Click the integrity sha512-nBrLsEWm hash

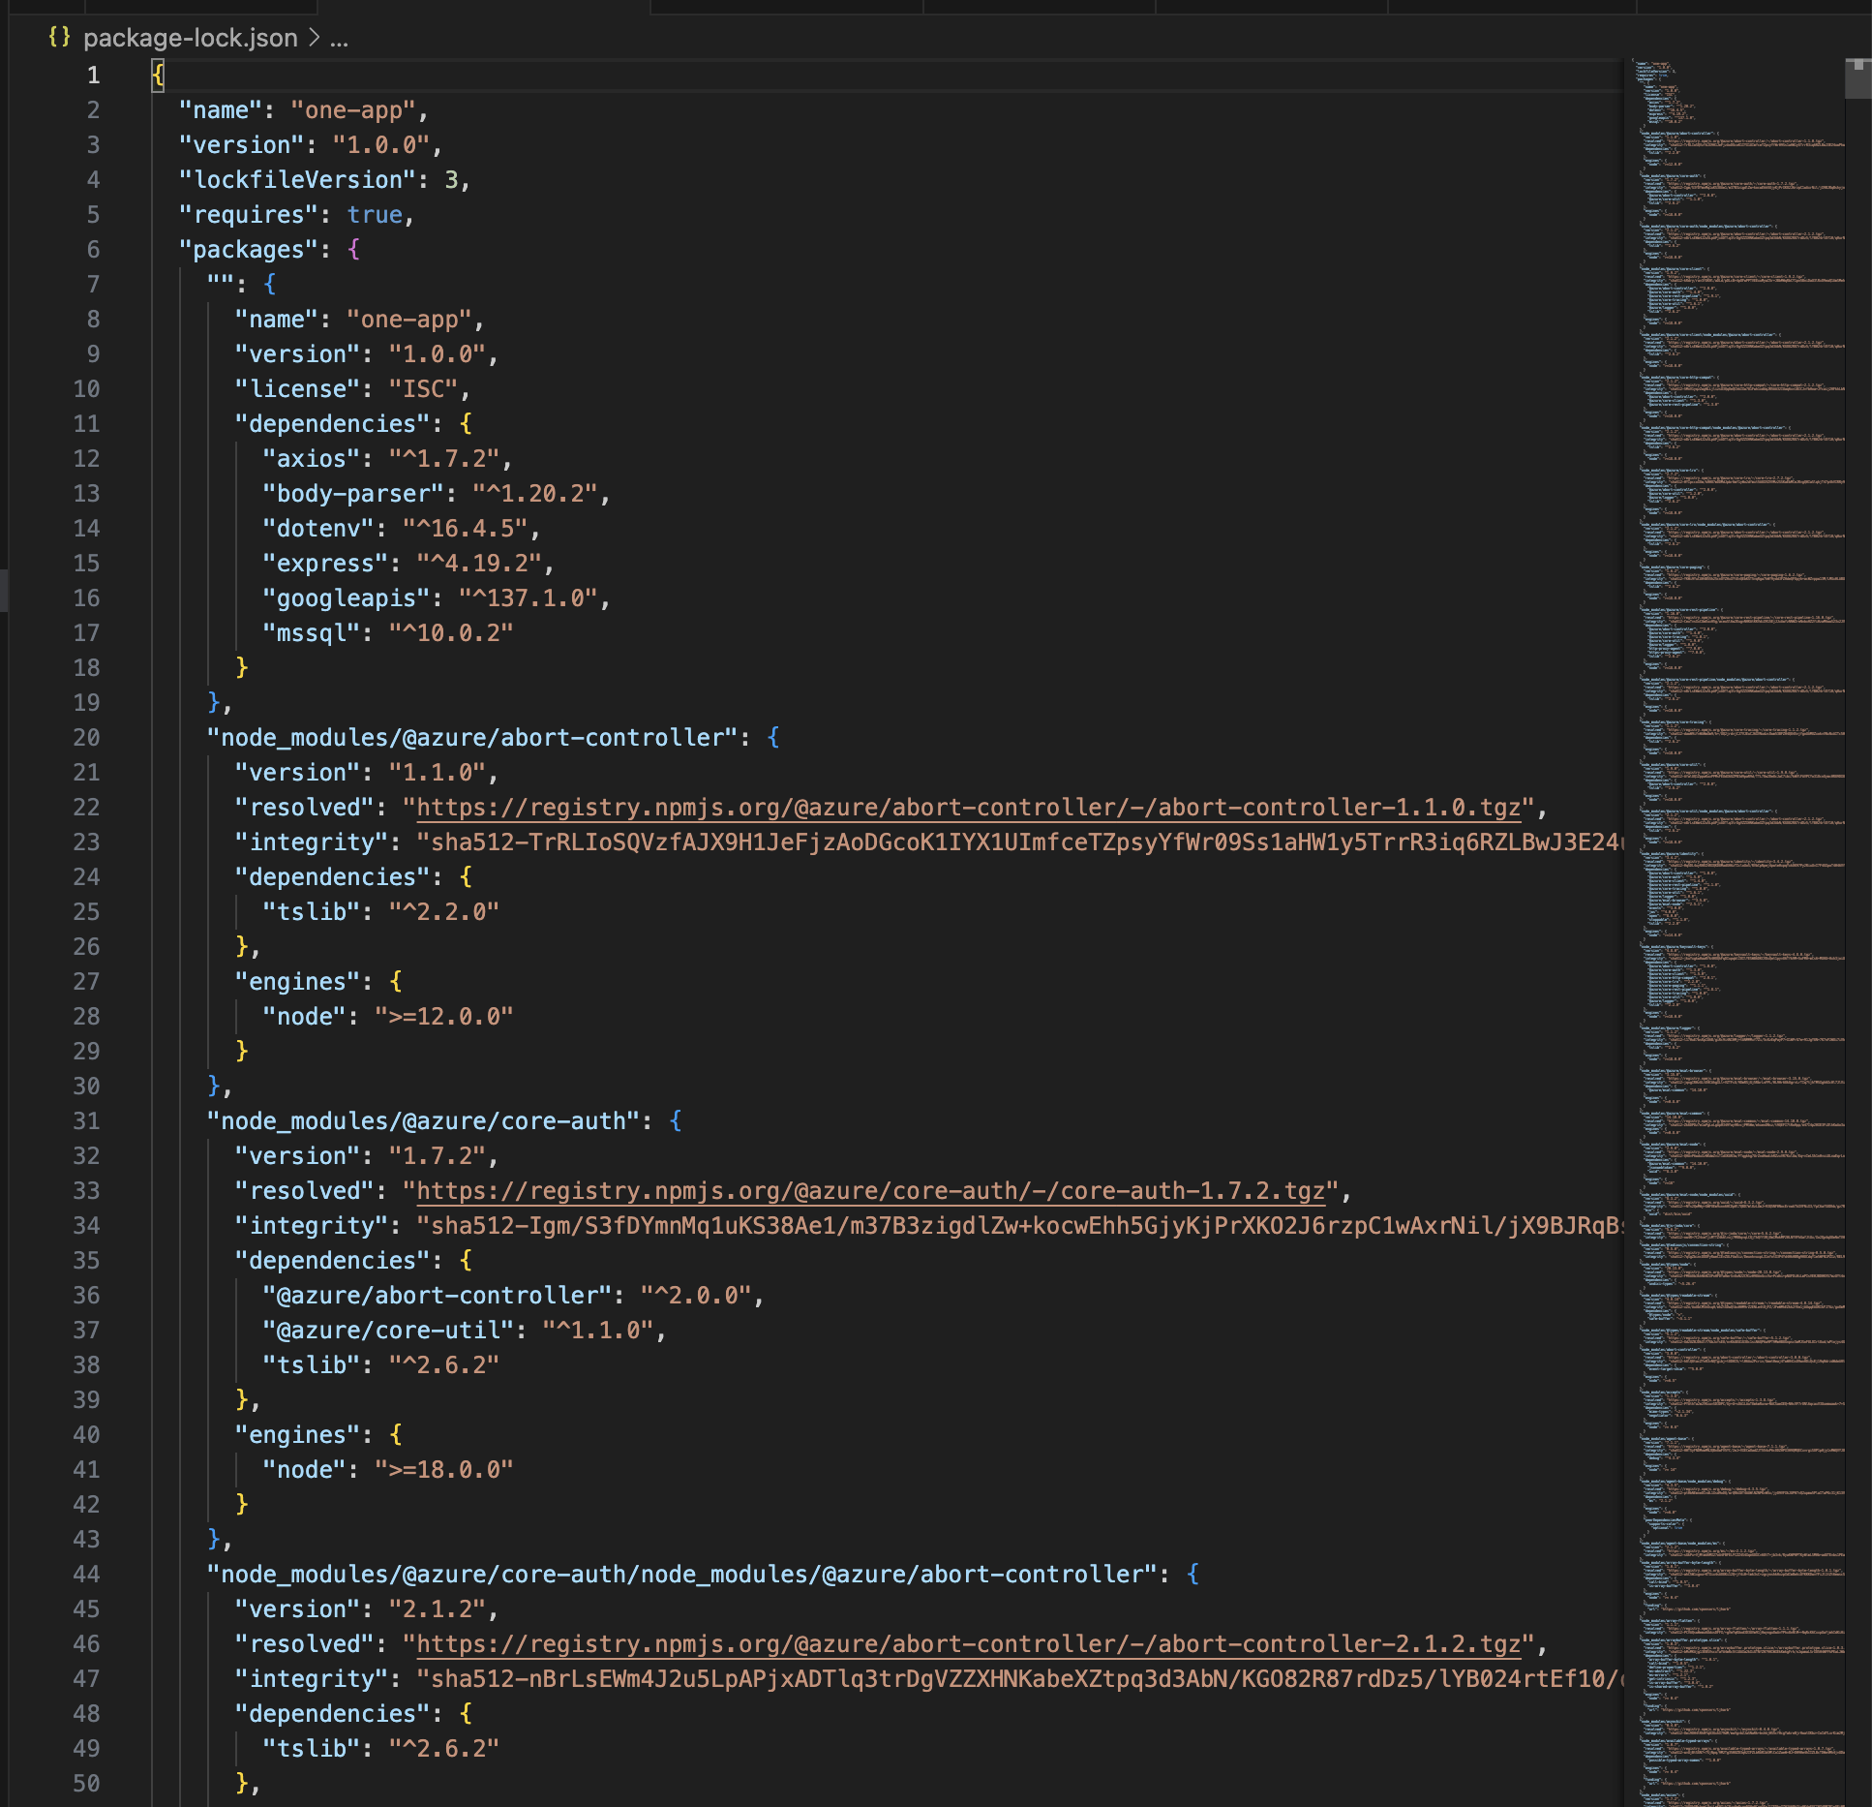pos(1020,1678)
